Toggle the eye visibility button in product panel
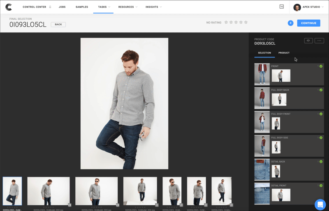The height and width of the screenshot is (211, 329). point(308,41)
